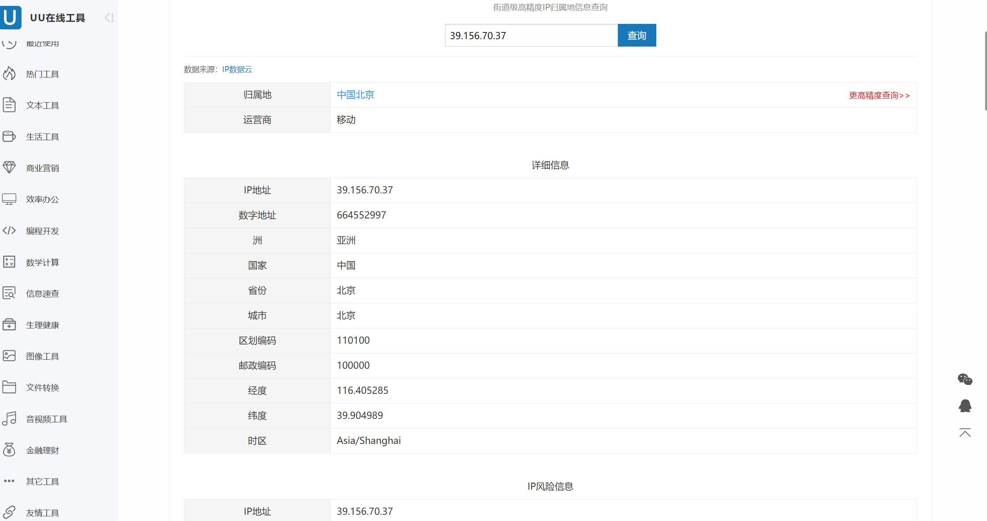Open the 生活工具 category
The image size is (987, 521).
[42, 136]
